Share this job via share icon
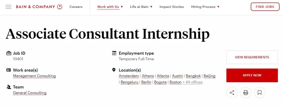The height and width of the screenshot is (107, 283). [x=232, y=93]
